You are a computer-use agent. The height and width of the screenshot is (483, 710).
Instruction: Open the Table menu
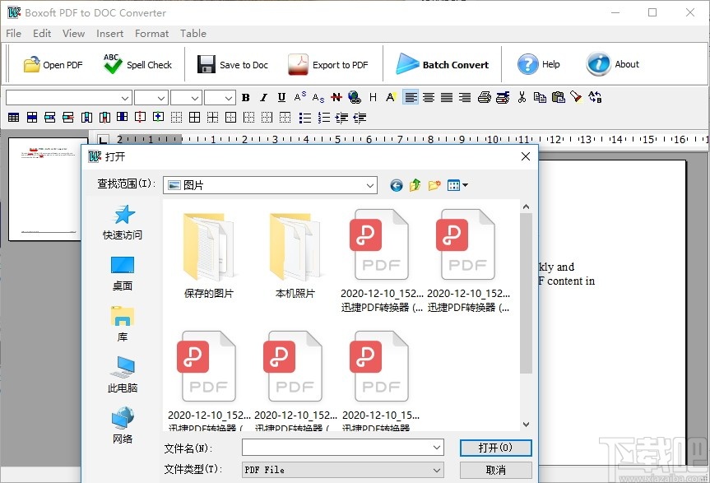[193, 34]
